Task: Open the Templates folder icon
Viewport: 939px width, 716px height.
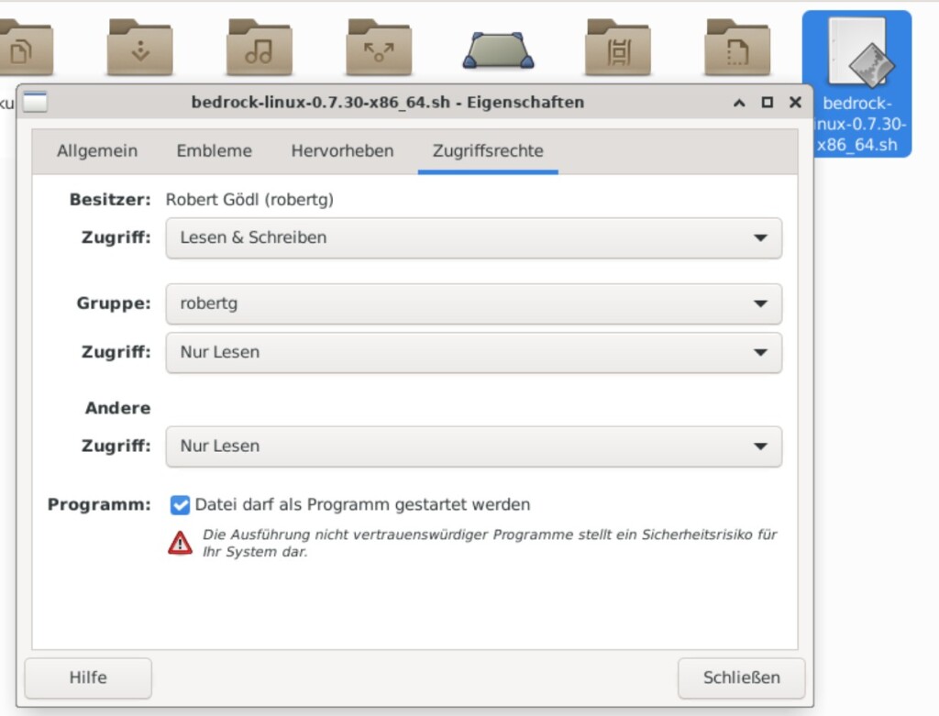Action: [x=737, y=48]
